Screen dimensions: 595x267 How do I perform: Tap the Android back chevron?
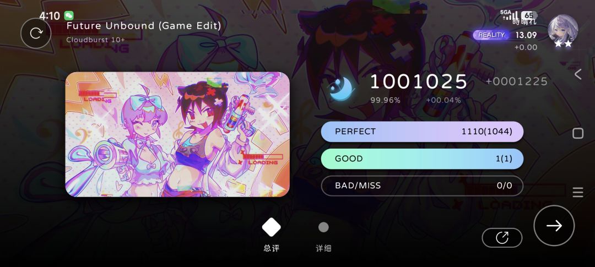(x=577, y=74)
